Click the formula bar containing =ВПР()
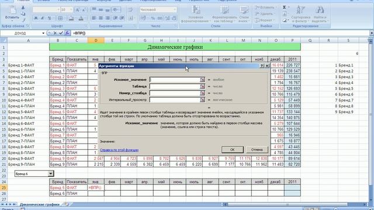This screenshot has width=374, height=210. [220, 33]
